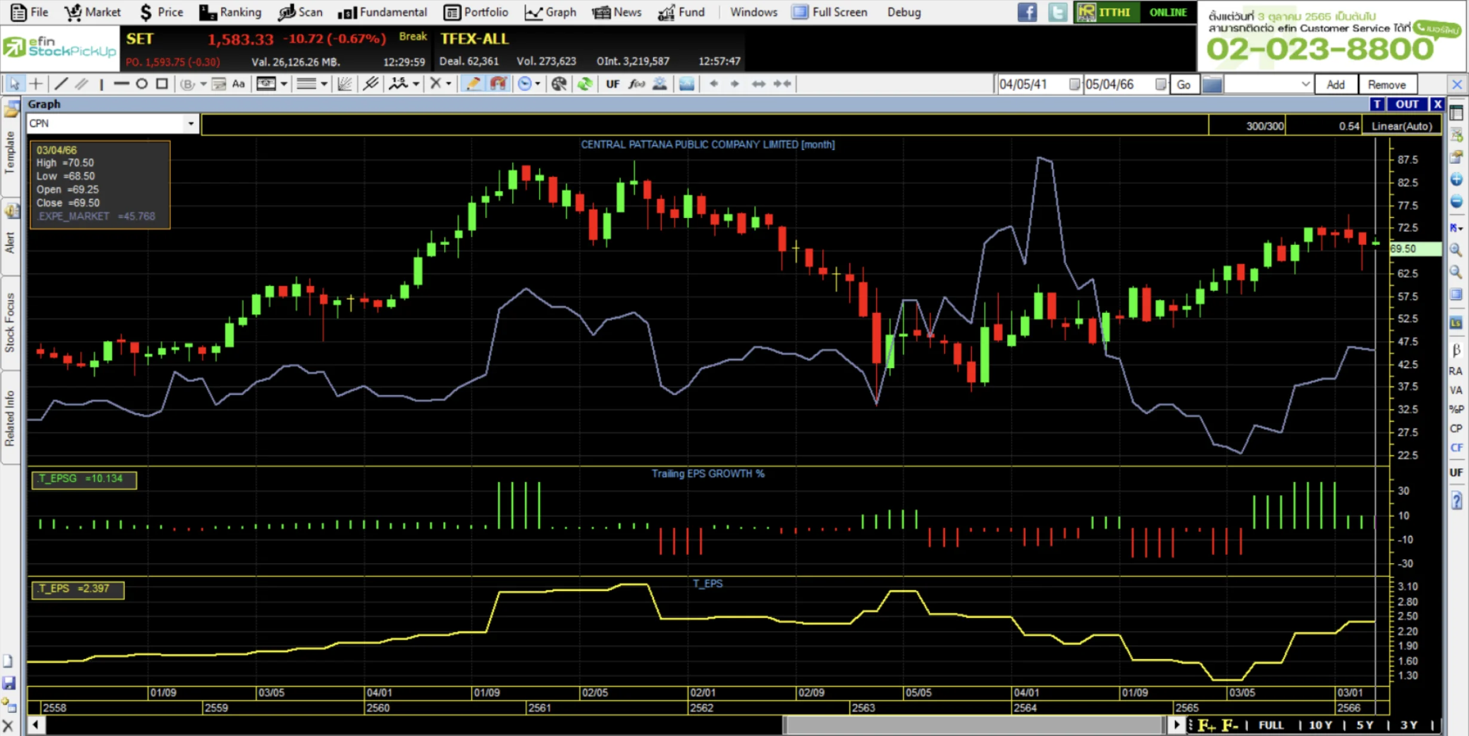The image size is (1469, 736).
Task: Click the zoom in magnifier in right sidebar
Action: coord(1456,250)
